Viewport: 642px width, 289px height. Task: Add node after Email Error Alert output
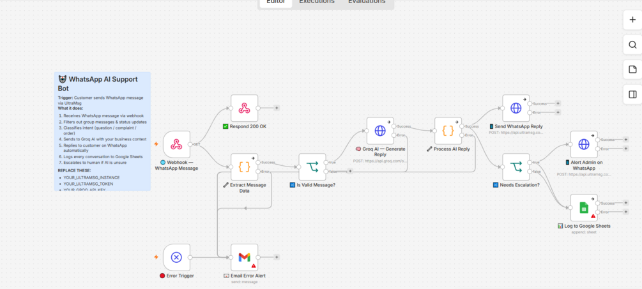pyautogui.click(x=277, y=257)
